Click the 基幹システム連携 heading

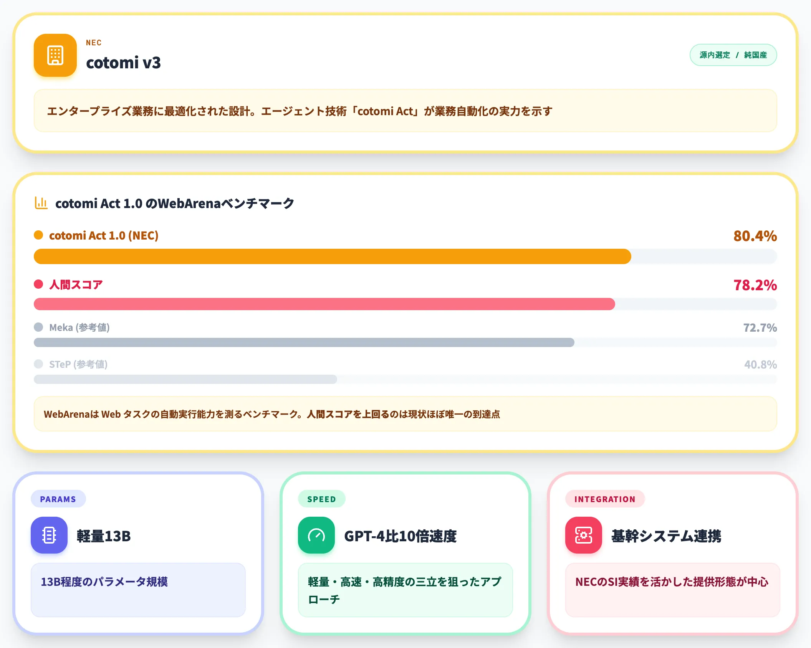666,536
